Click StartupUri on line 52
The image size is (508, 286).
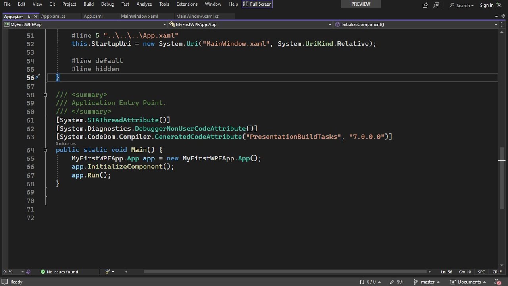tap(111, 44)
